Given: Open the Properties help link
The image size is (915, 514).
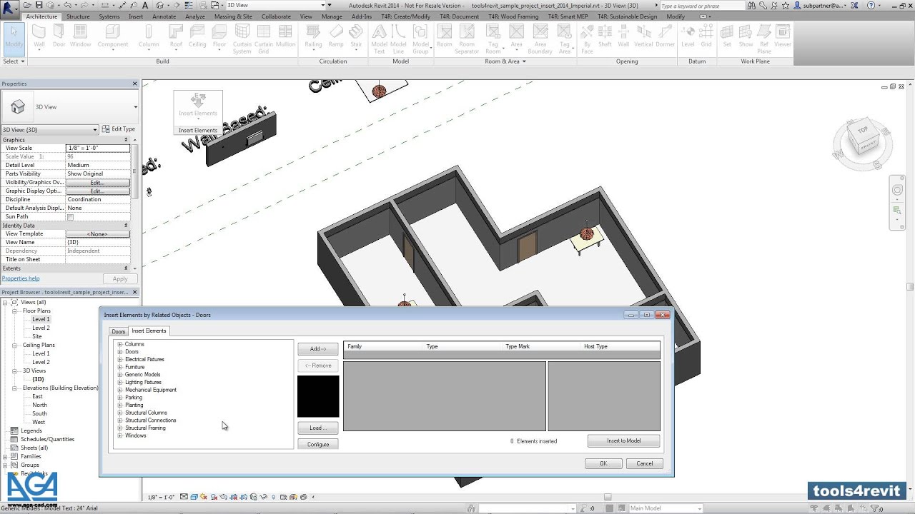Looking at the screenshot, I should [x=21, y=278].
